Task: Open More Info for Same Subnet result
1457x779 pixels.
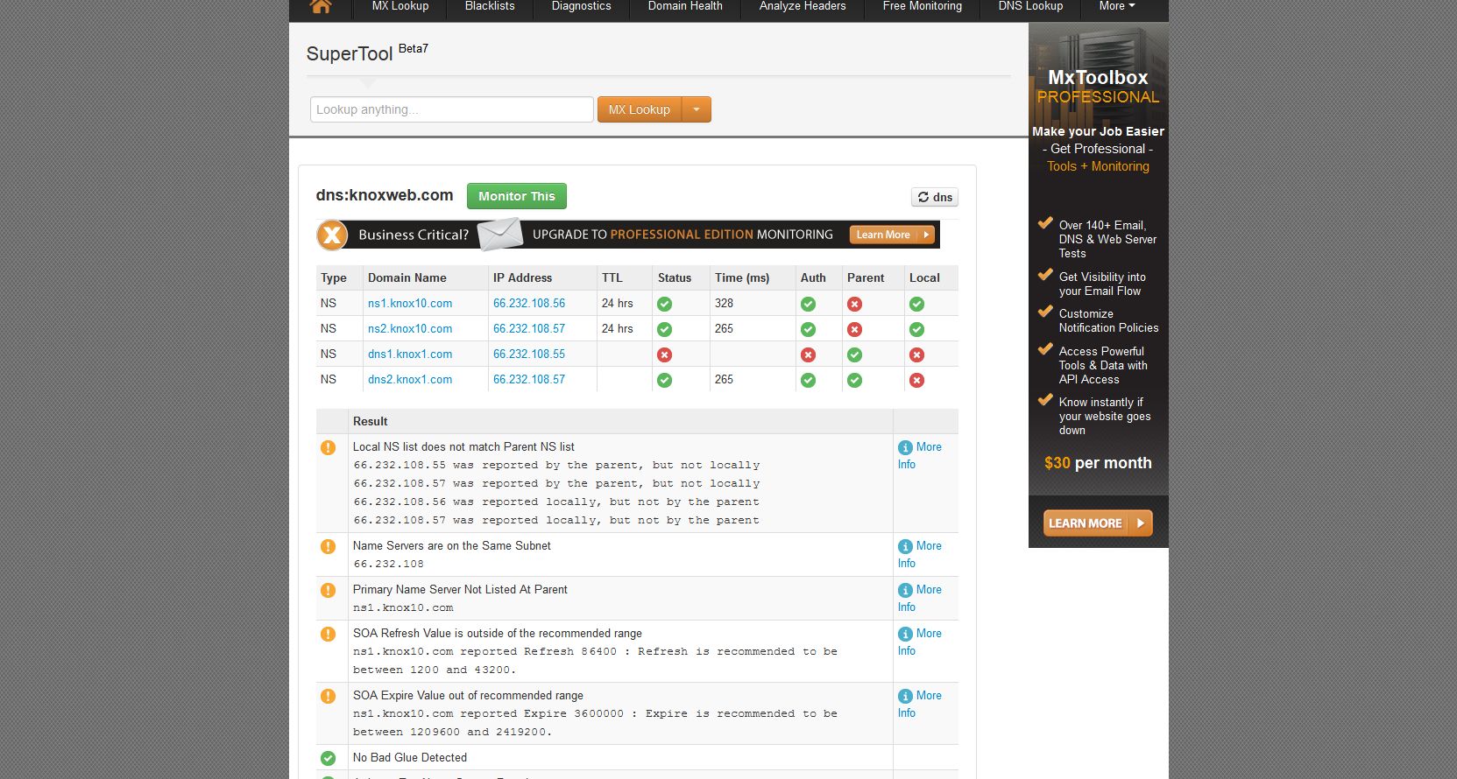Action: (x=920, y=554)
